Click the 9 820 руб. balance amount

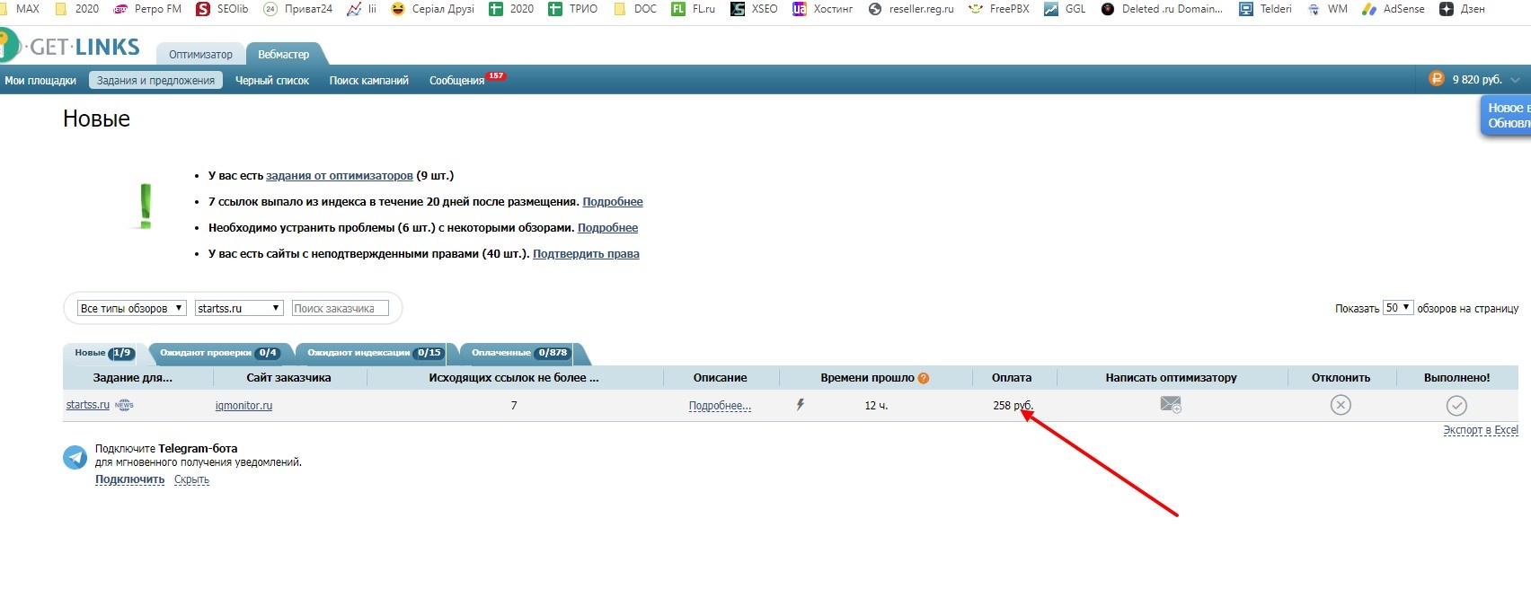click(1477, 80)
